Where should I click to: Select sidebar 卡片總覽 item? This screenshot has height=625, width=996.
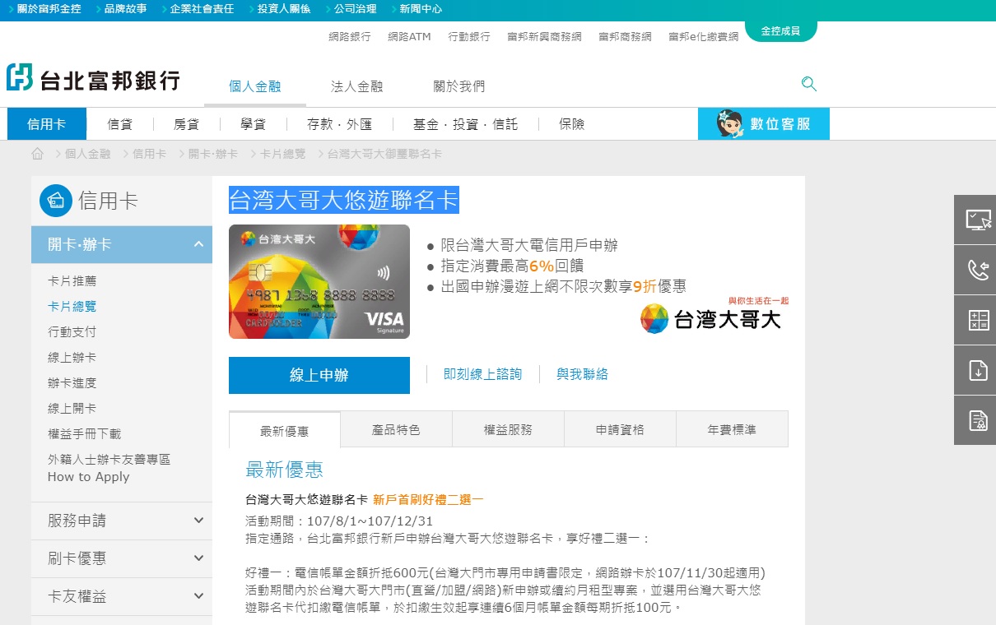pyautogui.click(x=72, y=307)
